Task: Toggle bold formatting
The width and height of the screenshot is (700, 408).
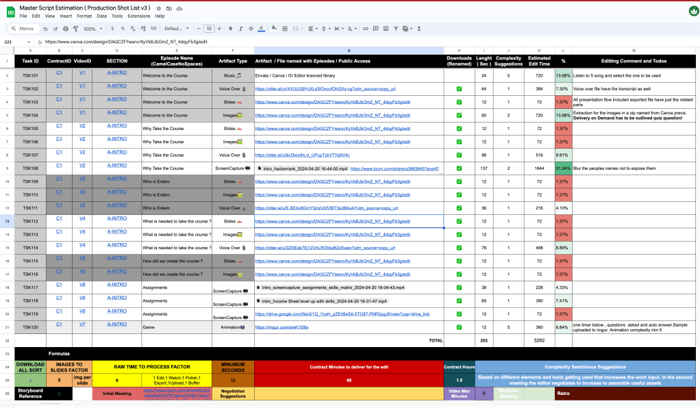Action: point(230,29)
